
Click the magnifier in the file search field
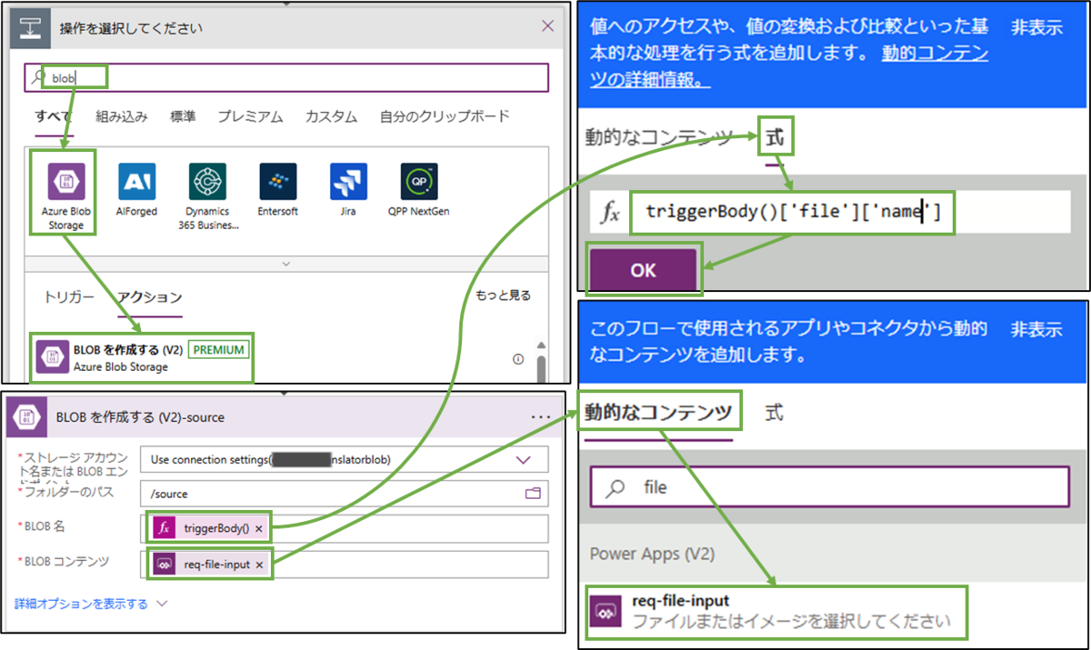pyautogui.click(x=616, y=487)
